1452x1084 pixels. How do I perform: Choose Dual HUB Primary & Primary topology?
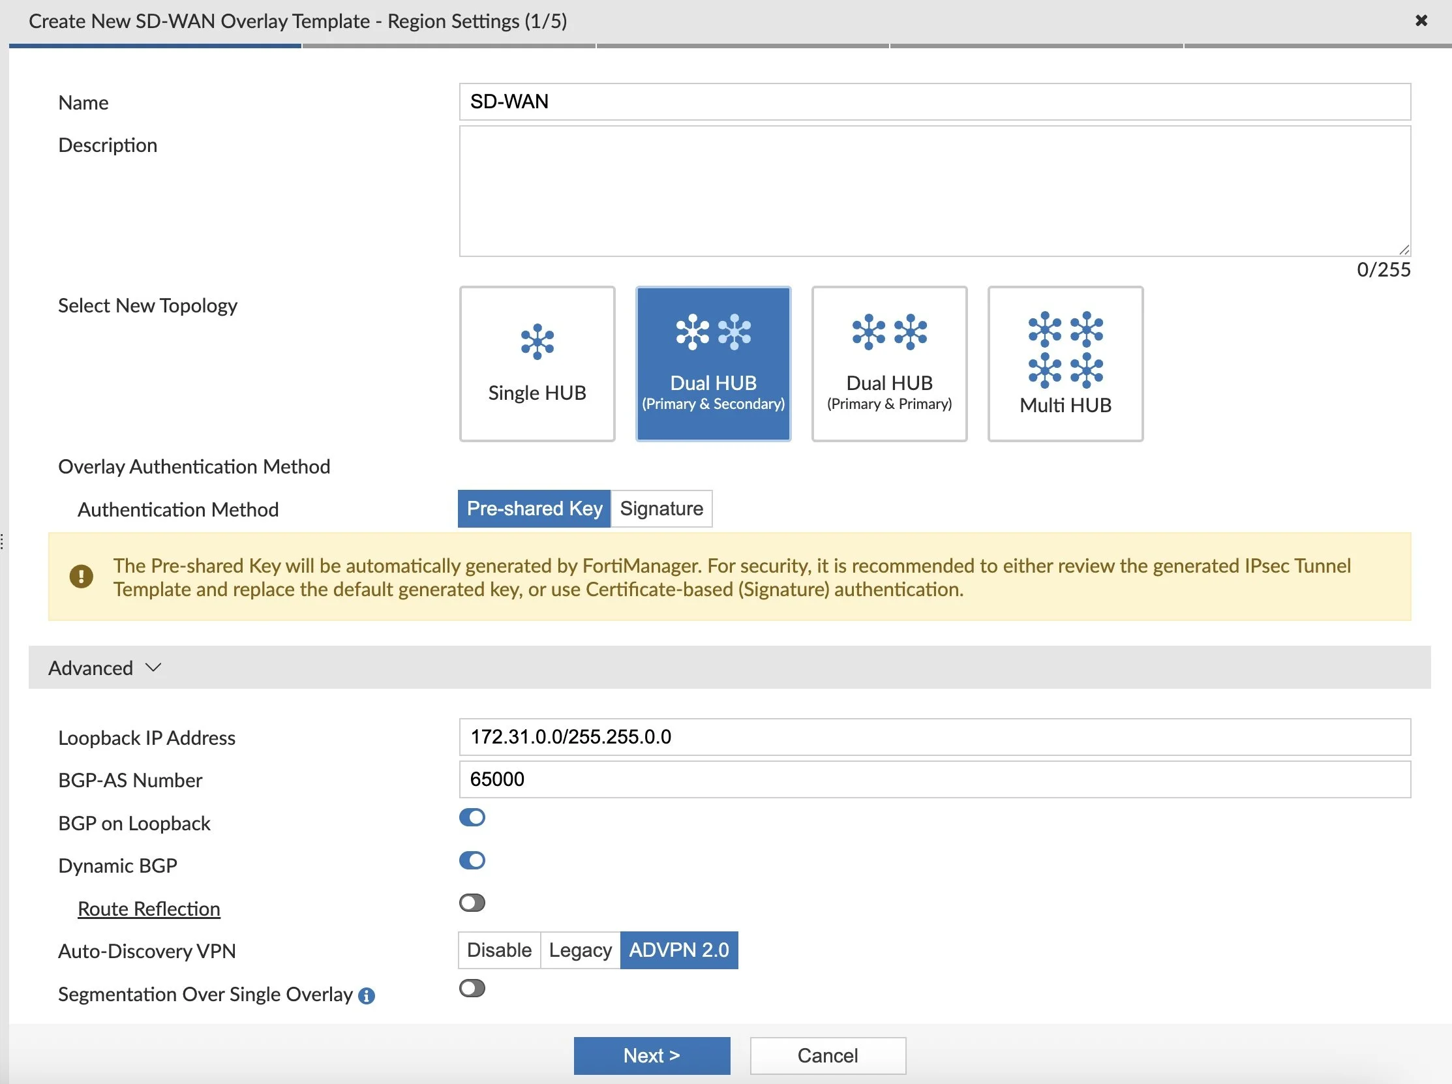pos(888,363)
